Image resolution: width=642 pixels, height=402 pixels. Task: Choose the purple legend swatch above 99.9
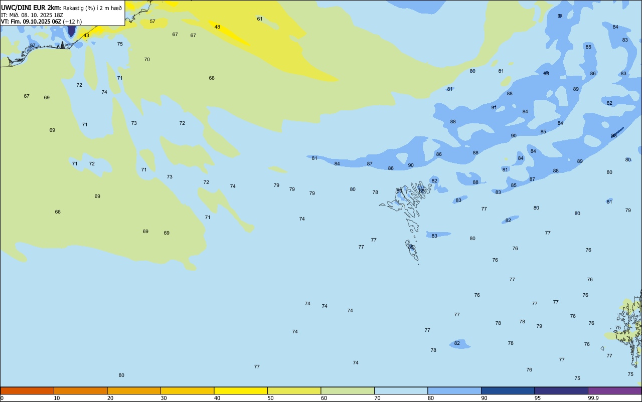click(x=614, y=390)
